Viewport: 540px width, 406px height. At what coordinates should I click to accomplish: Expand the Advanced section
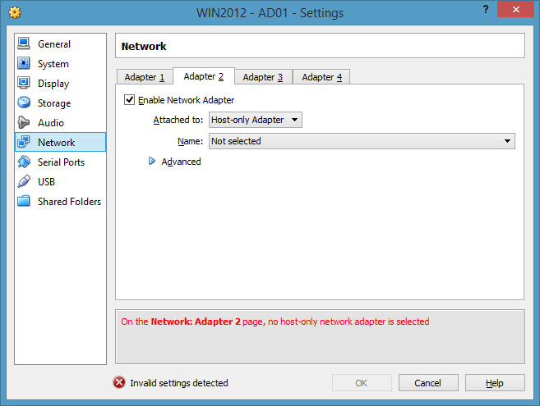(x=152, y=162)
